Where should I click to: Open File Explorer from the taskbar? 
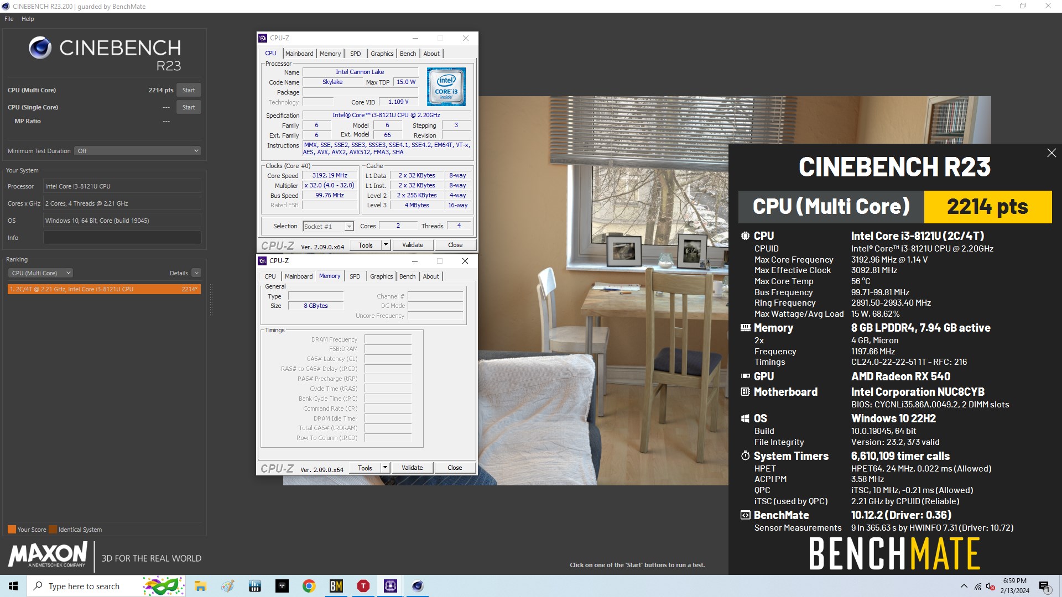(200, 586)
